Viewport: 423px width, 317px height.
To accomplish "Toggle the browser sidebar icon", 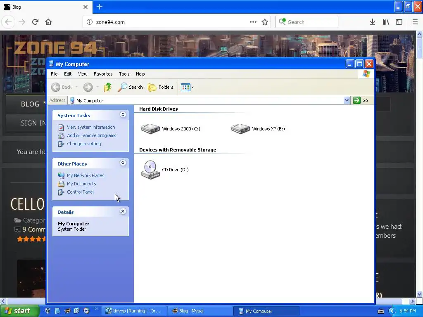I will pos(399,22).
